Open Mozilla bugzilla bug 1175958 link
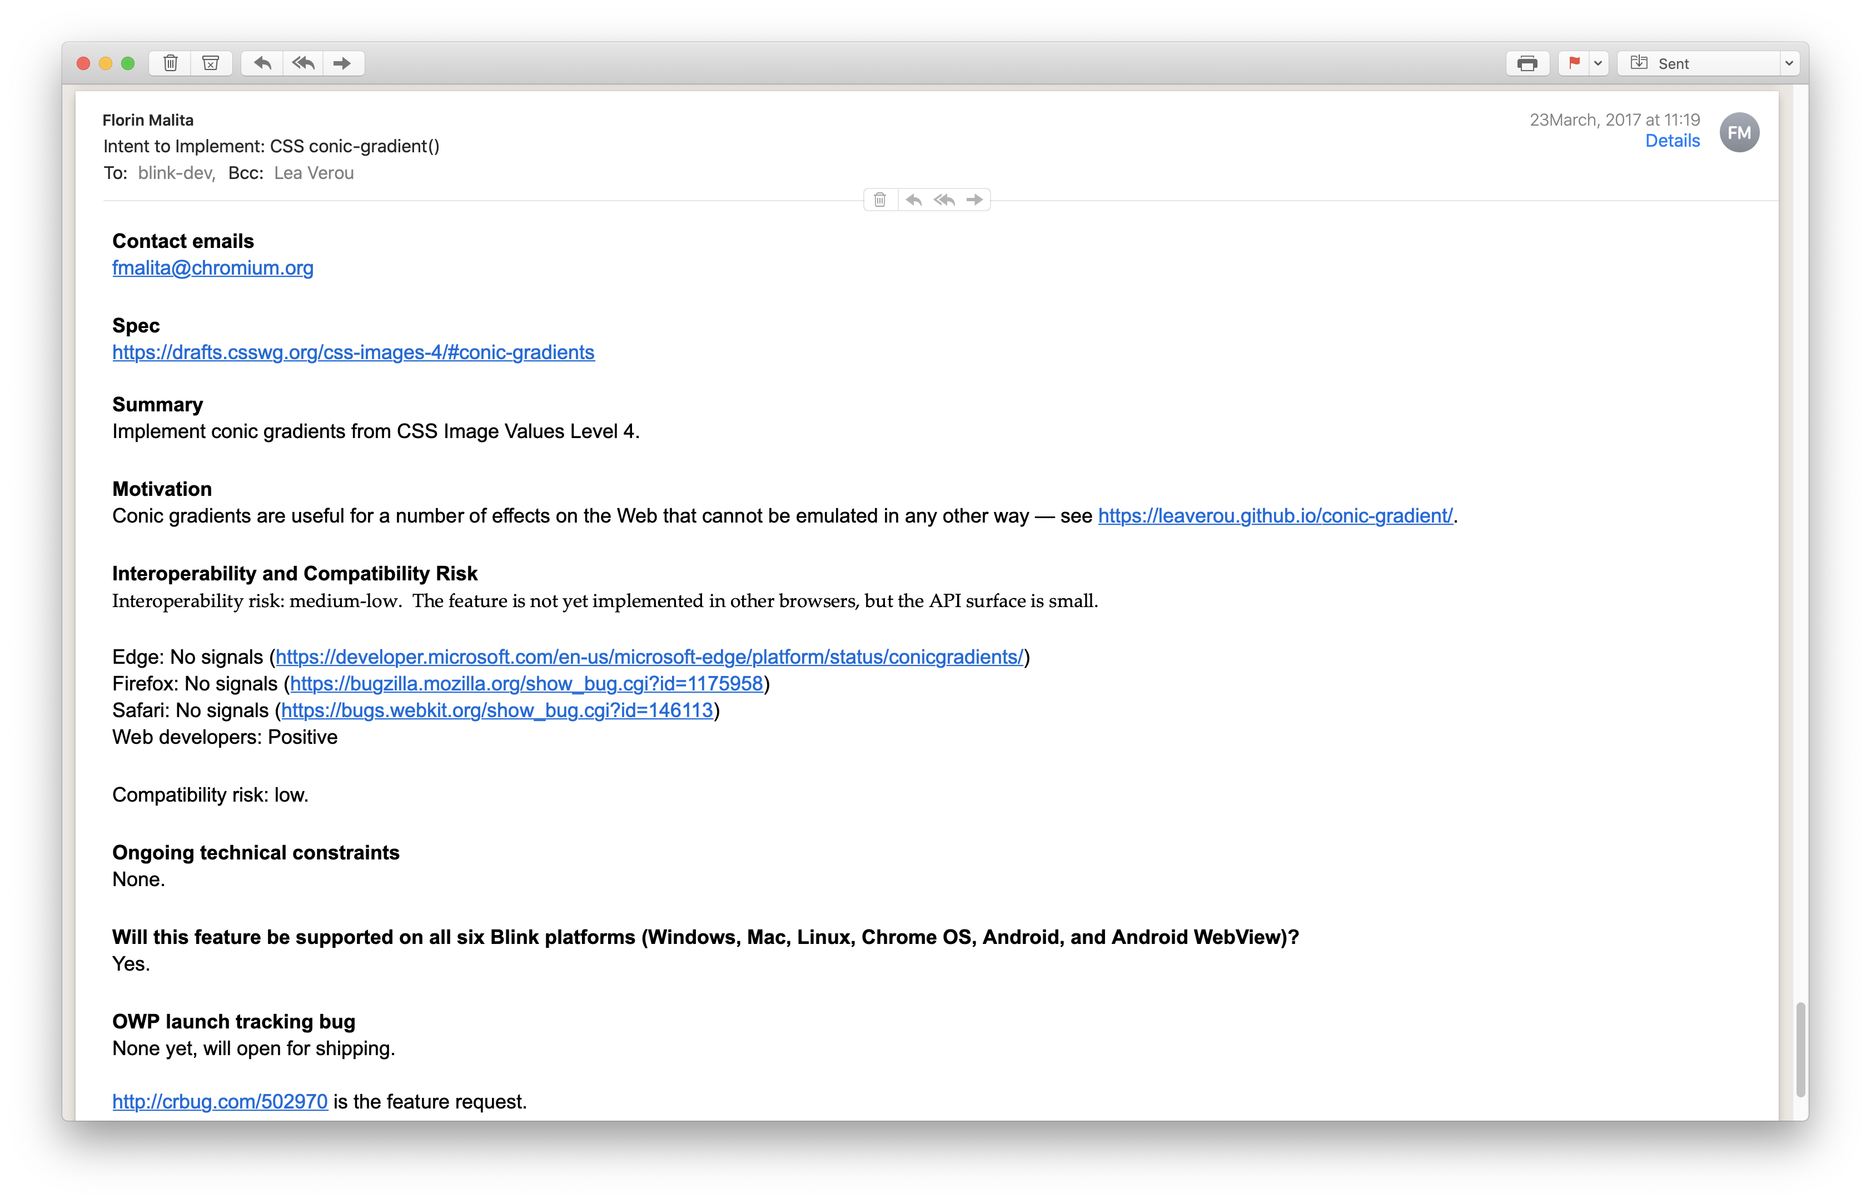Viewport: 1871px width, 1203px height. [x=526, y=684]
